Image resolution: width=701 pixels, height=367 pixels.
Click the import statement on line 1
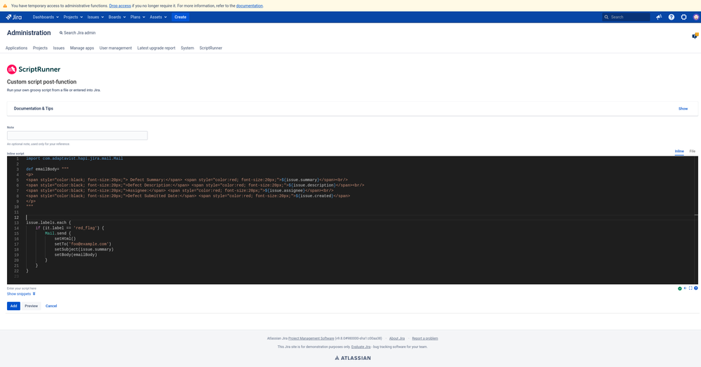click(74, 159)
